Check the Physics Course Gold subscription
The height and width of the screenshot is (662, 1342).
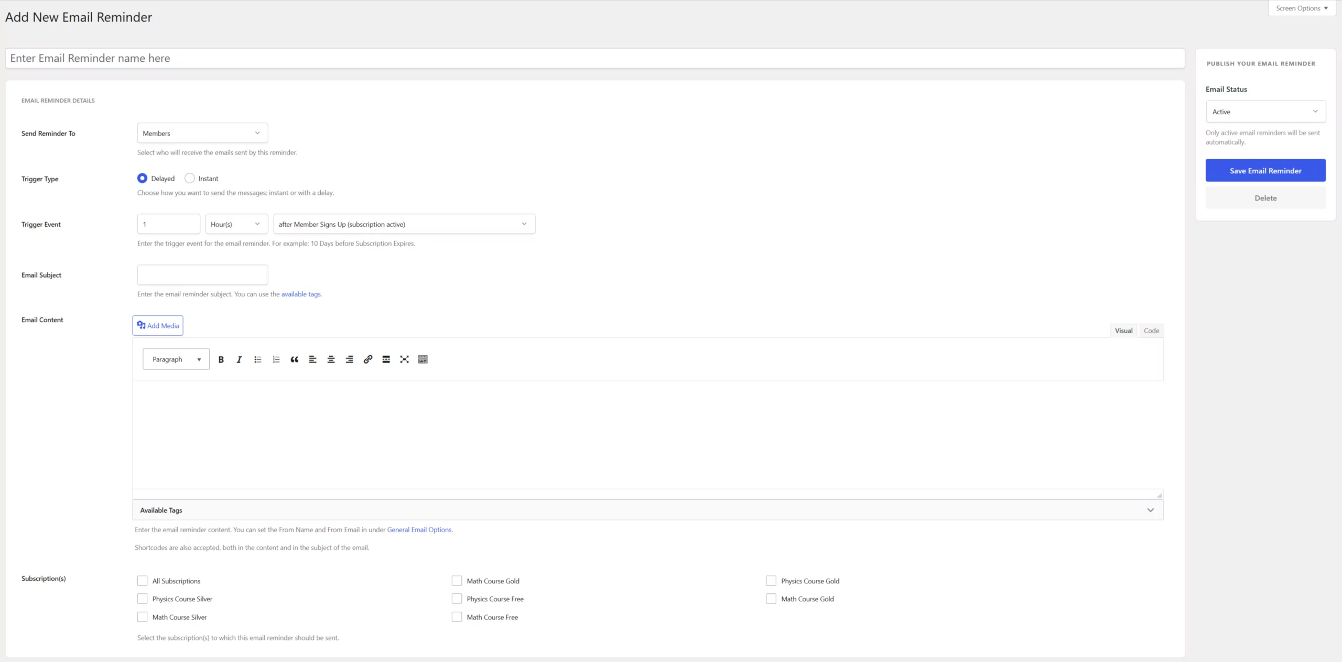pyautogui.click(x=771, y=581)
